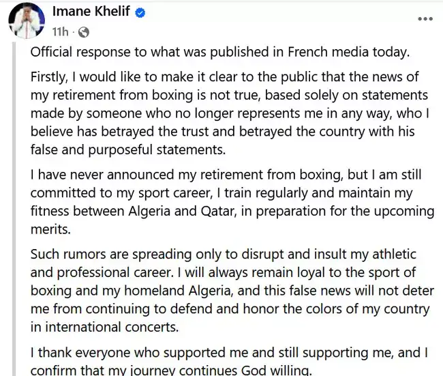Click the 'Such rumors are spreading' paragraph
443x376 pixels.
pos(232,291)
